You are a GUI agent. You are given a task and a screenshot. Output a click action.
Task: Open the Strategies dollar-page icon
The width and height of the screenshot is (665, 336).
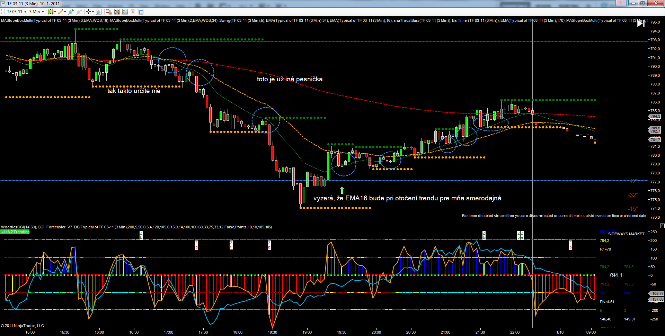click(x=133, y=12)
